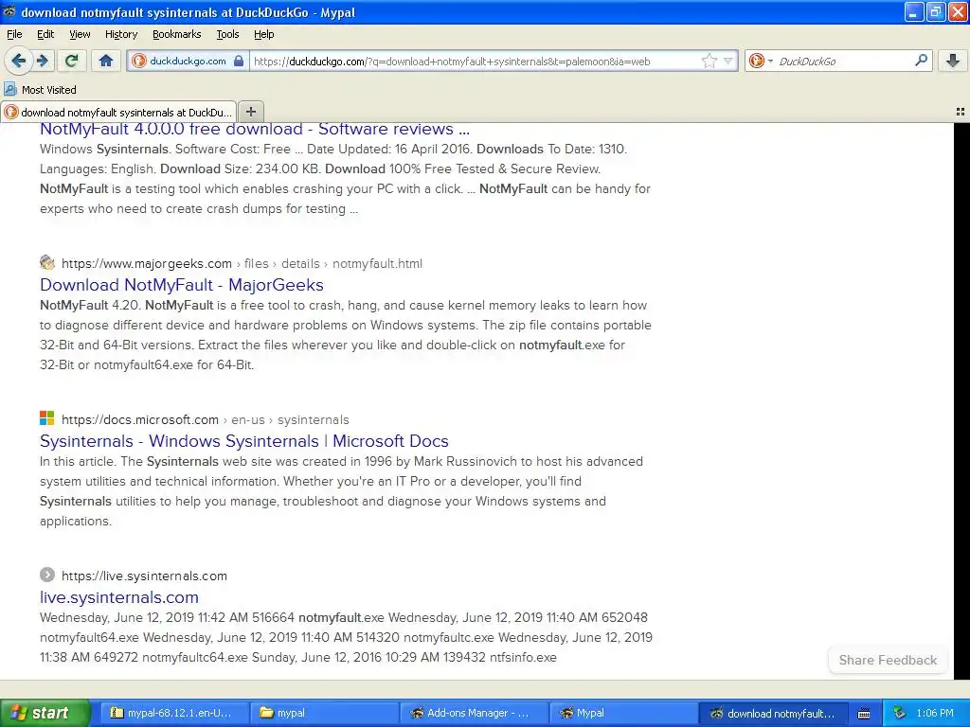Click the DuckDuckGo favicon on the tab

(x=11, y=112)
